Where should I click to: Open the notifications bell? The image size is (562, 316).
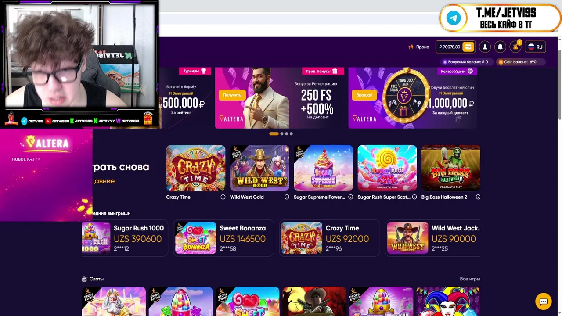[500, 47]
